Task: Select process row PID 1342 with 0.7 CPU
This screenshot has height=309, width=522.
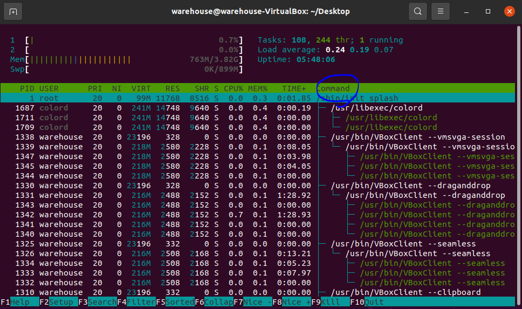Action: click(x=258, y=215)
